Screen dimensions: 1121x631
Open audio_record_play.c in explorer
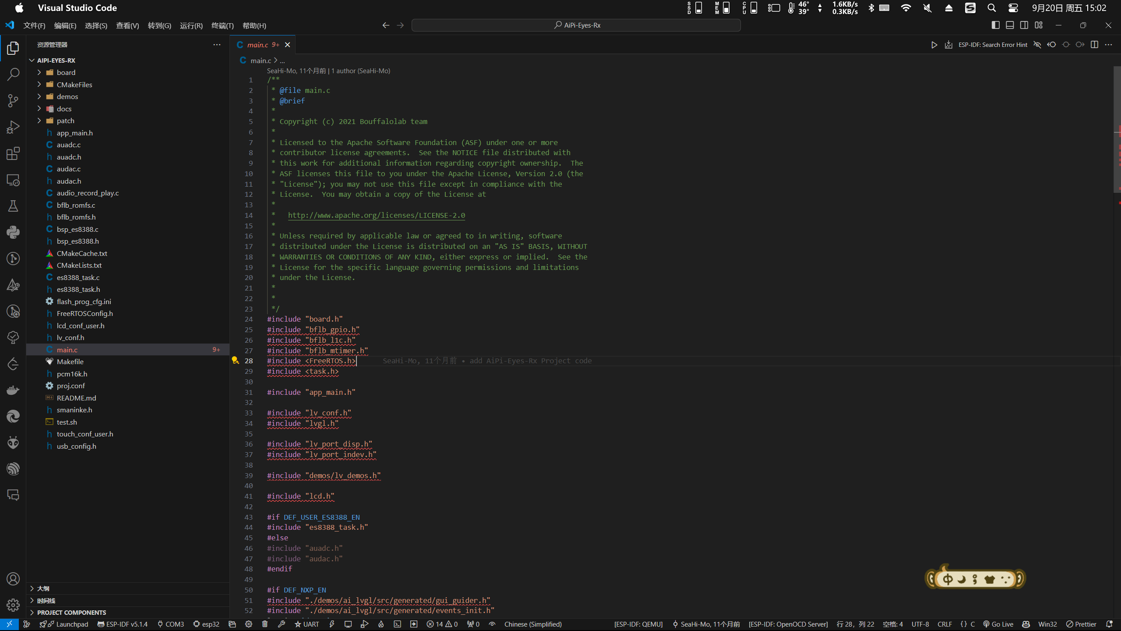(88, 193)
